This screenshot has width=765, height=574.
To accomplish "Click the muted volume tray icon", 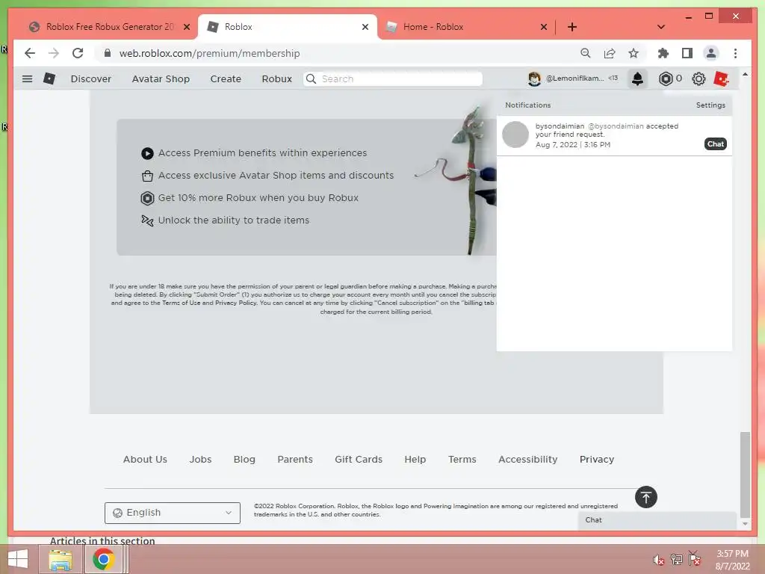I will (658, 560).
